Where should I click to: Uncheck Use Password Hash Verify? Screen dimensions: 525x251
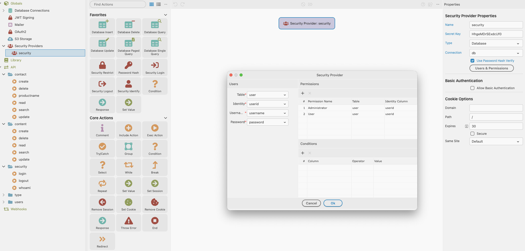(x=473, y=61)
